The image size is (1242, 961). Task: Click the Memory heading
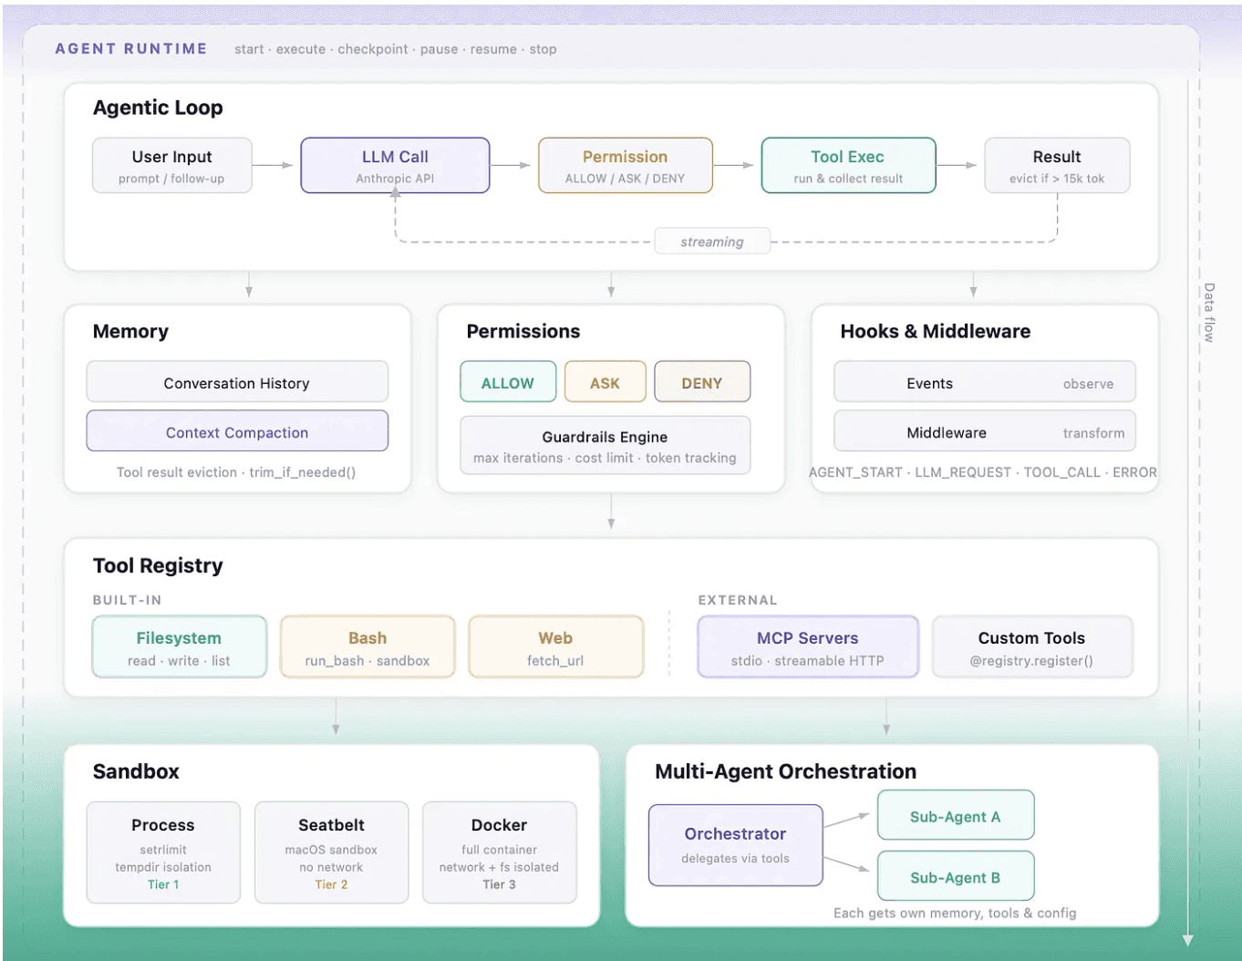(130, 331)
